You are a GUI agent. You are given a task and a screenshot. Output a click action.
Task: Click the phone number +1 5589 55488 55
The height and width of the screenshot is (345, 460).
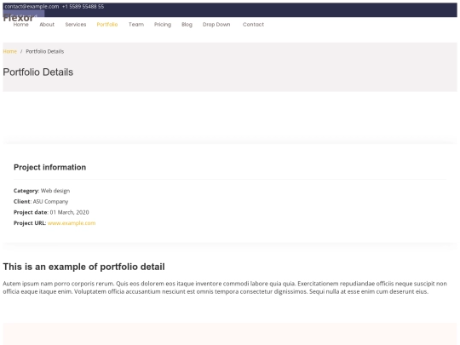click(x=83, y=7)
